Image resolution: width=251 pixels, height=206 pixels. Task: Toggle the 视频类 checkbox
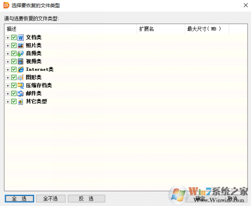point(14,61)
